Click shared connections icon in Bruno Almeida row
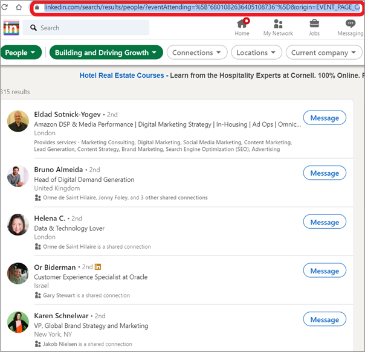Image resolution: width=365 pixels, height=352 pixels. pos(37,198)
